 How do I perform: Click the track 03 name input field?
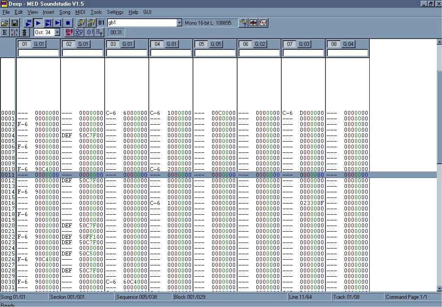(x=127, y=53)
